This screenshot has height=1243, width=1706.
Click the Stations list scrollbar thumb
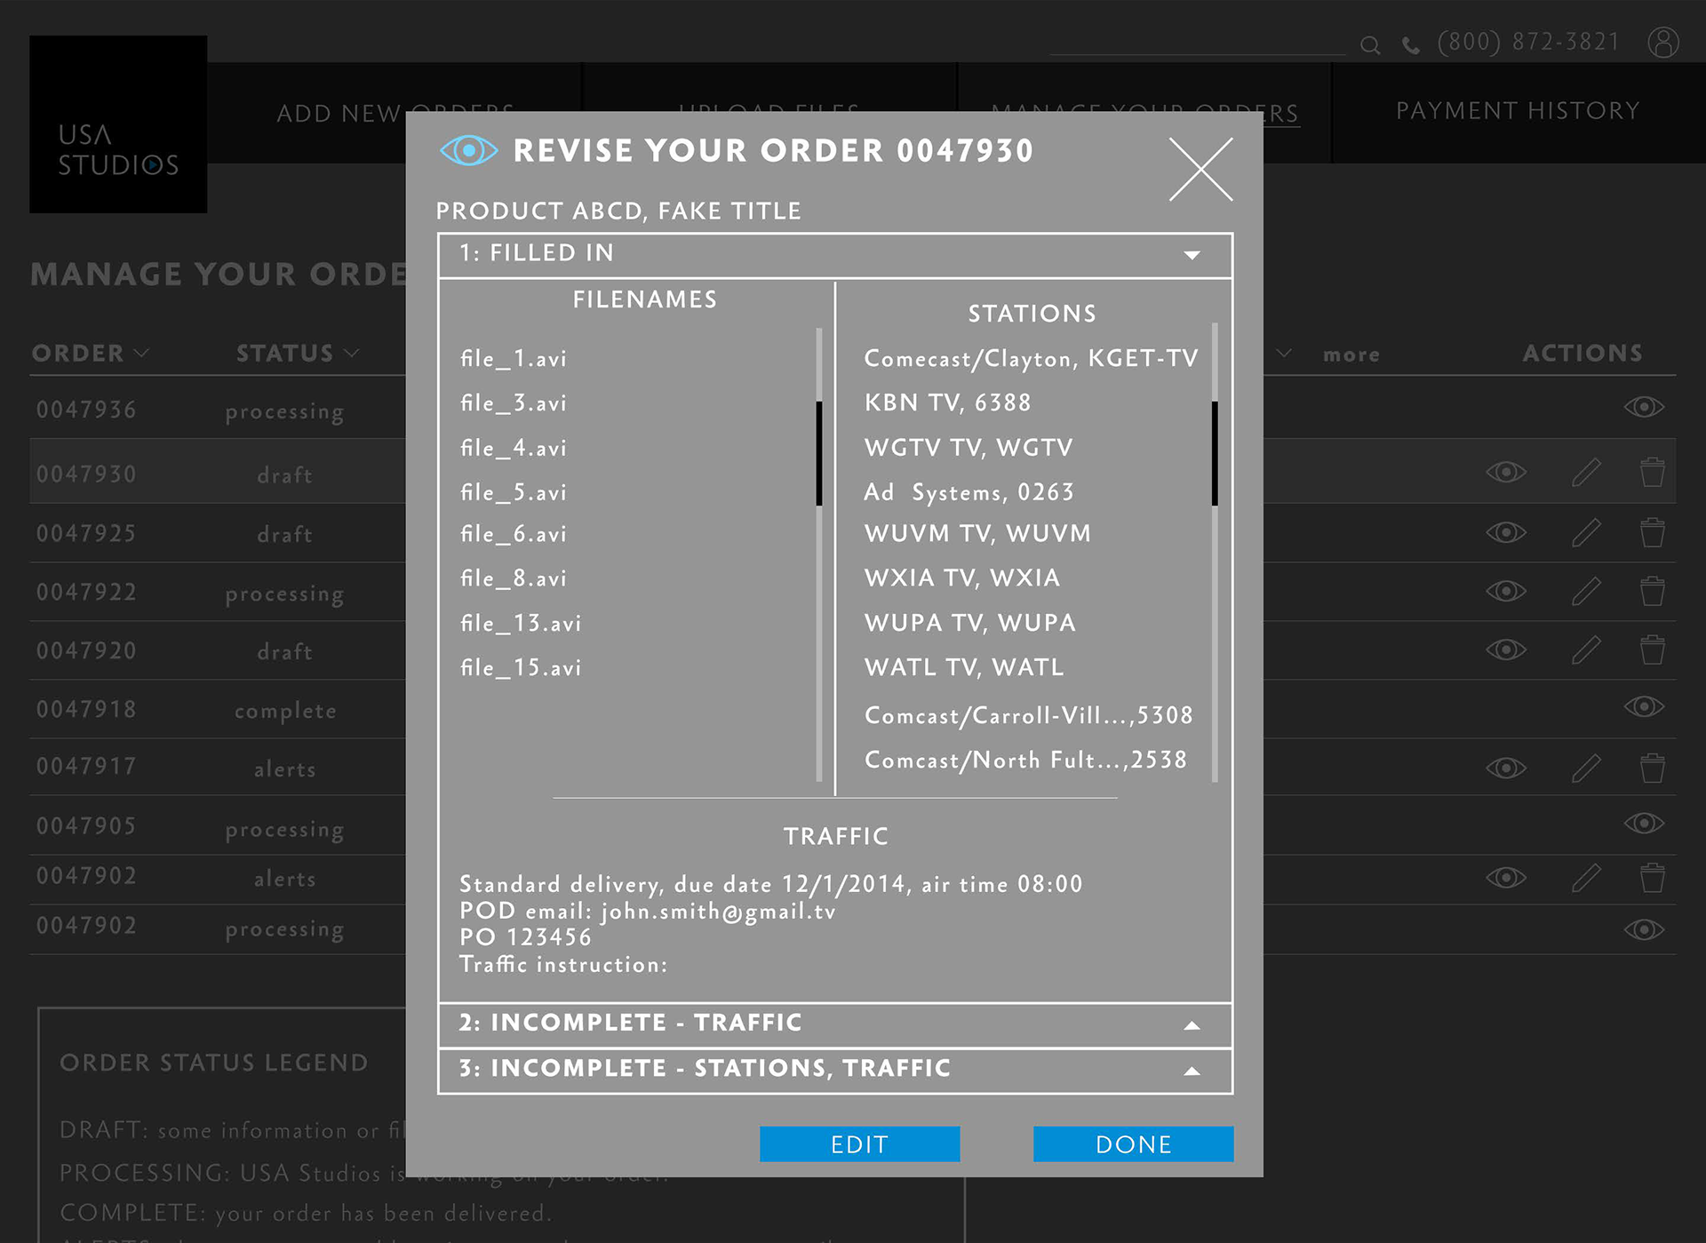pyautogui.click(x=1215, y=453)
